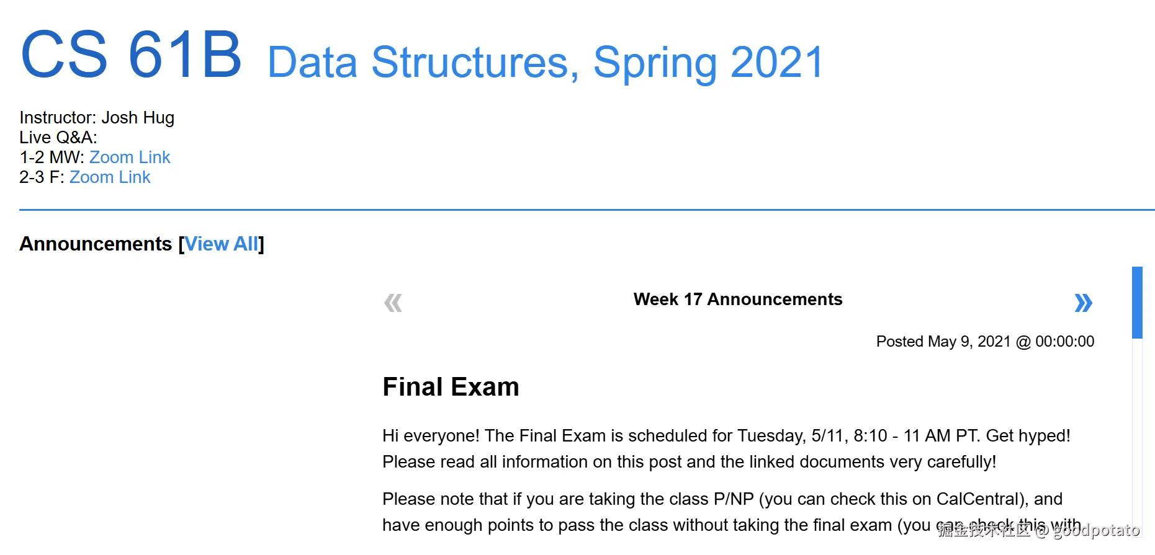Click the Live Q&A label
The height and width of the screenshot is (555, 1155).
coord(58,138)
